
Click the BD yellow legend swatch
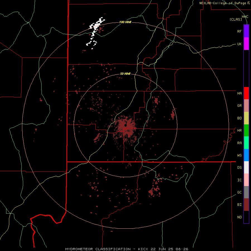pos(246,118)
